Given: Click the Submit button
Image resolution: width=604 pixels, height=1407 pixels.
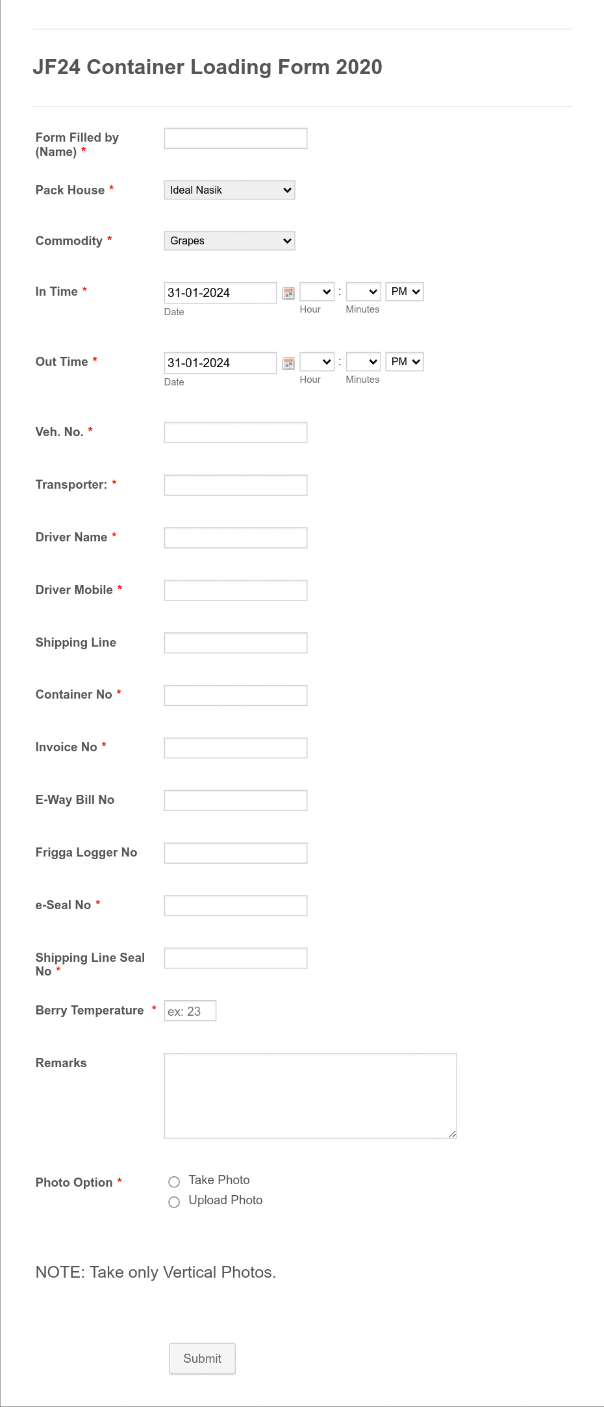Looking at the screenshot, I should [x=203, y=1358].
